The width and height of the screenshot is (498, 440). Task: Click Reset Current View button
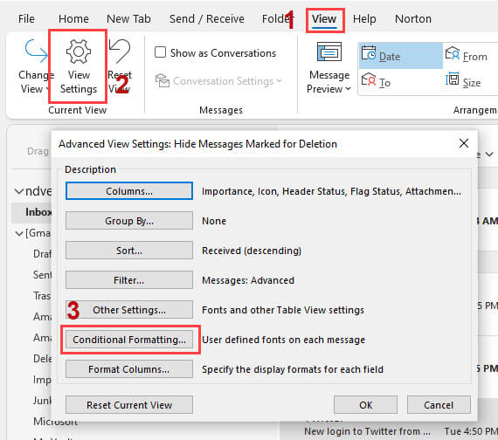tap(129, 405)
